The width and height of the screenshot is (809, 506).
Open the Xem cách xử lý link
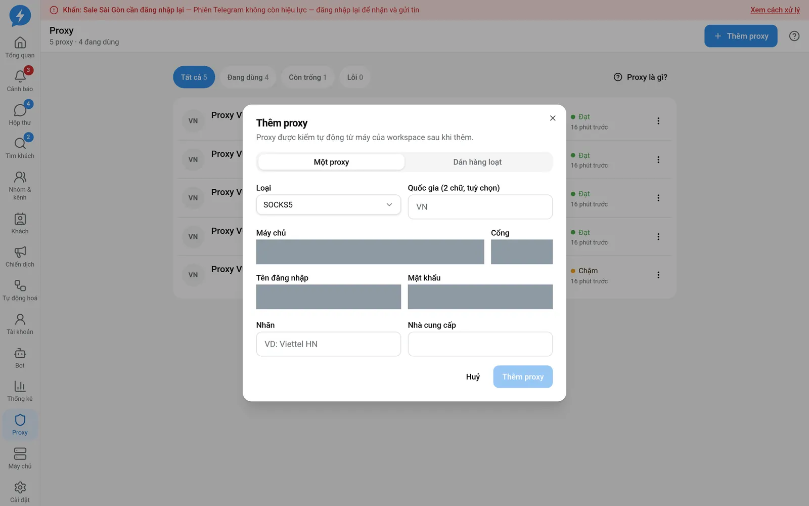pos(775,10)
